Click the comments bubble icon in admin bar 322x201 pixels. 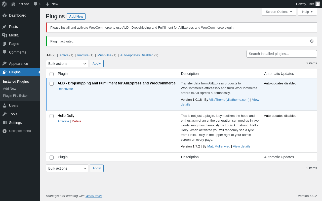click(x=35, y=4)
